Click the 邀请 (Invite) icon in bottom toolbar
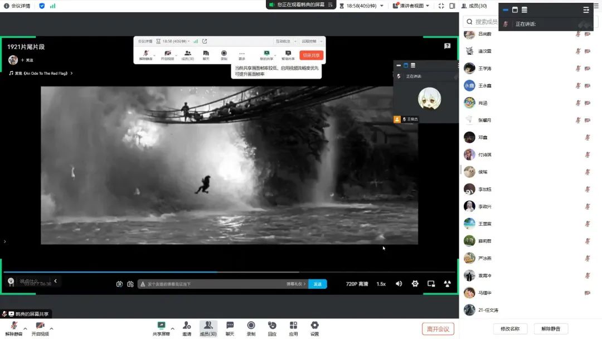The image size is (602, 339). pos(187,326)
